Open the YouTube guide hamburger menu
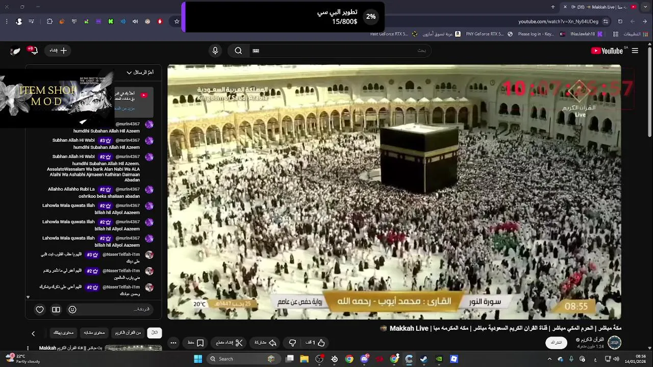This screenshot has height=367, width=653. 635,50
